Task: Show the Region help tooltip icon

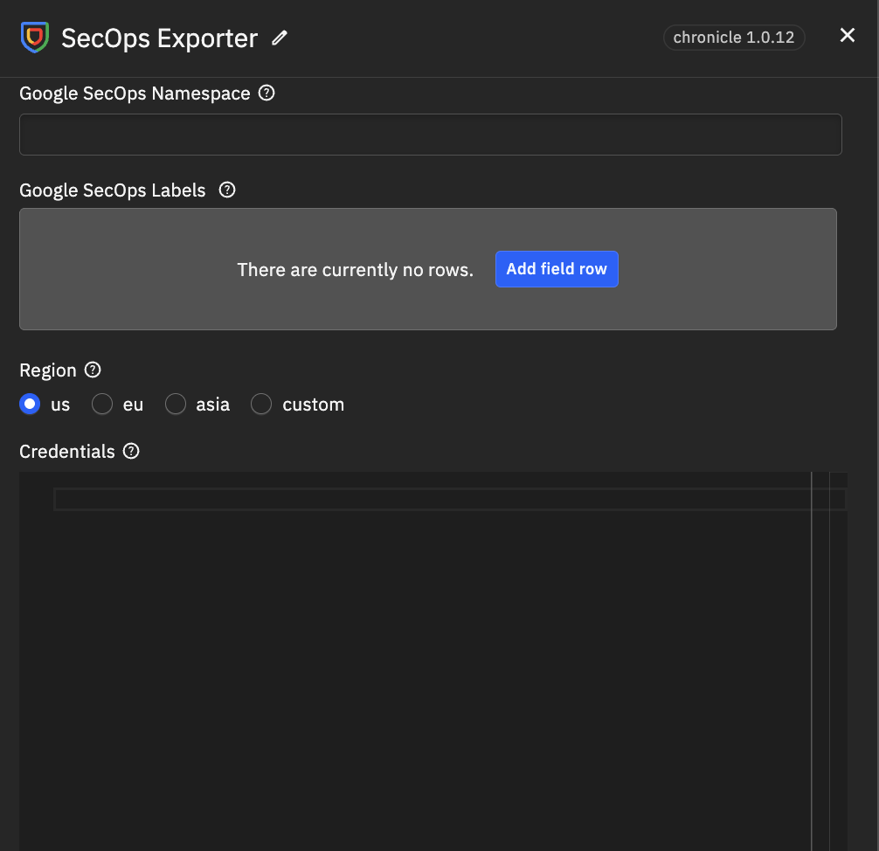Action: [x=93, y=370]
